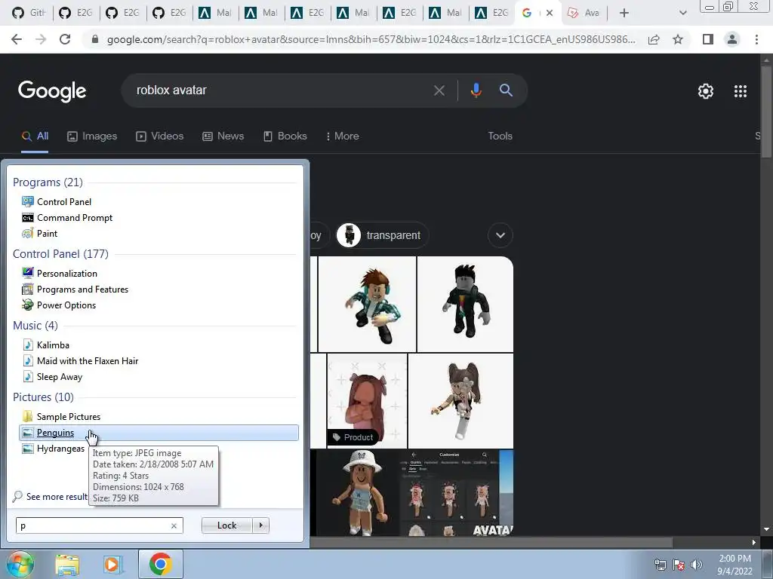
Task: Open Windows Explorer from taskbar
Action: click(x=67, y=565)
